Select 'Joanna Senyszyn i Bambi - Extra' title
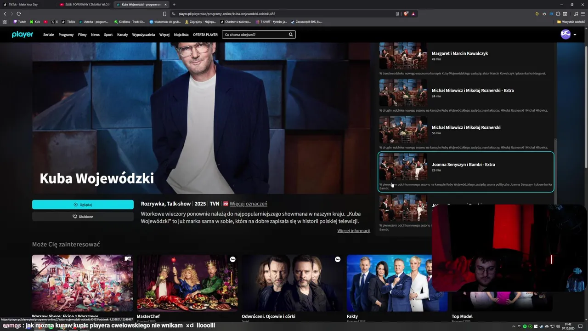 463,165
